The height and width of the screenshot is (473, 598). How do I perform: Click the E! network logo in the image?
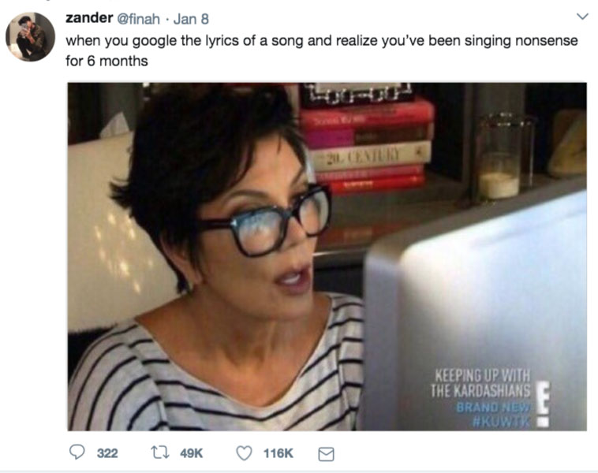click(543, 405)
